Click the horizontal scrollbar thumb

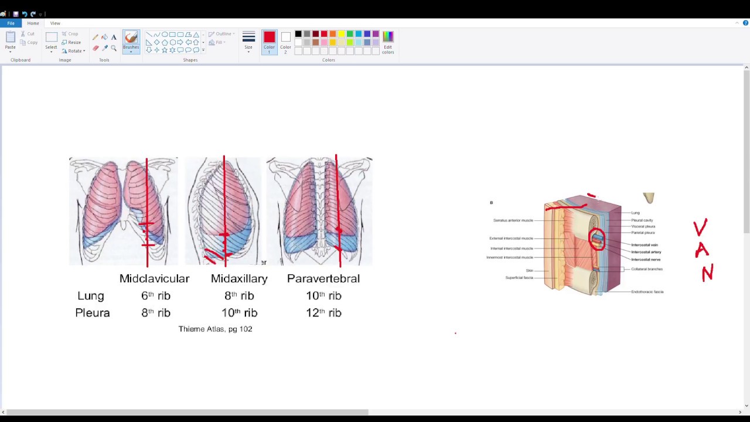(187, 412)
